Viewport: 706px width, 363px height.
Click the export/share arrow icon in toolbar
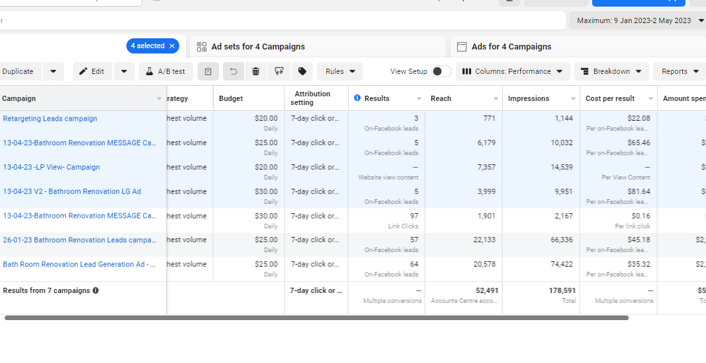pos(279,71)
